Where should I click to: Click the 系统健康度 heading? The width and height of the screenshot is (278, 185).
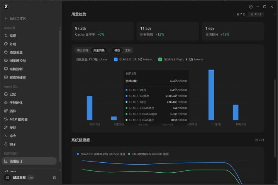tap(81, 140)
